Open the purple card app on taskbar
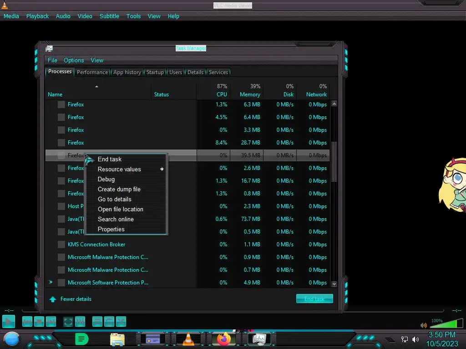This screenshot has height=349, width=466. point(153,339)
